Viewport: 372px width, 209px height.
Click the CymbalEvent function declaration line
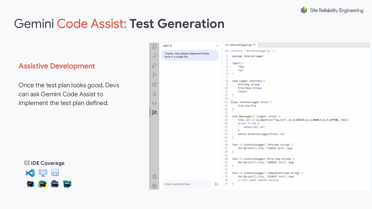(267, 173)
